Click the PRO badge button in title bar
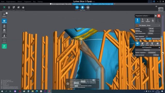This screenshot has width=165, height=93. (150, 2)
